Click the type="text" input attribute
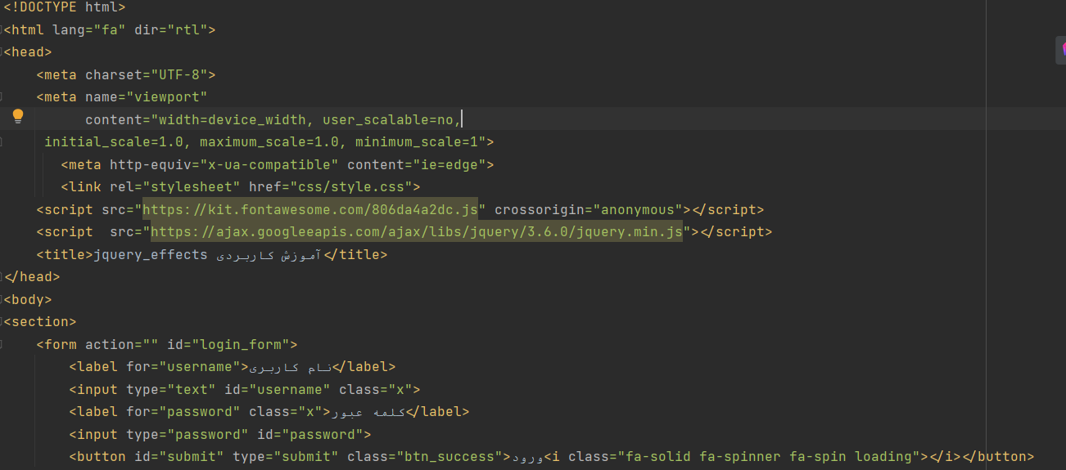The height and width of the screenshot is (470, 1066). (x=171, y=390)
